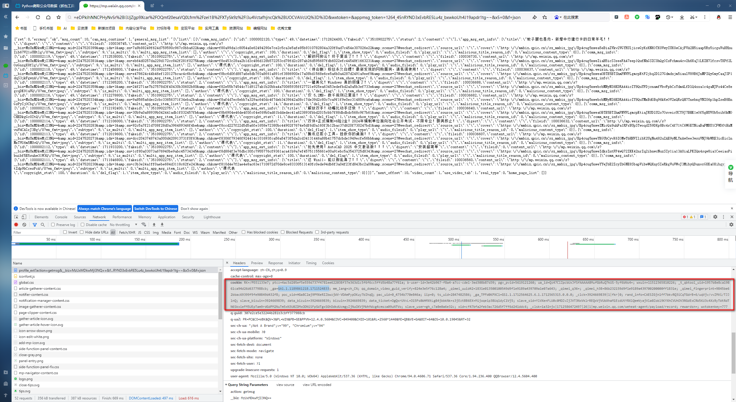The width and height of the screenshot is (736, 402).
Task: Open DevTools settings gear
Action: click(715, 217)
